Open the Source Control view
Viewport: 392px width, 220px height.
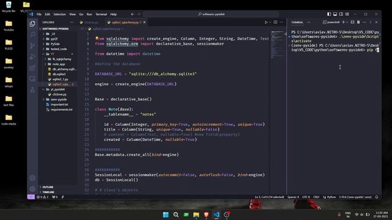(x=32, y=46)
